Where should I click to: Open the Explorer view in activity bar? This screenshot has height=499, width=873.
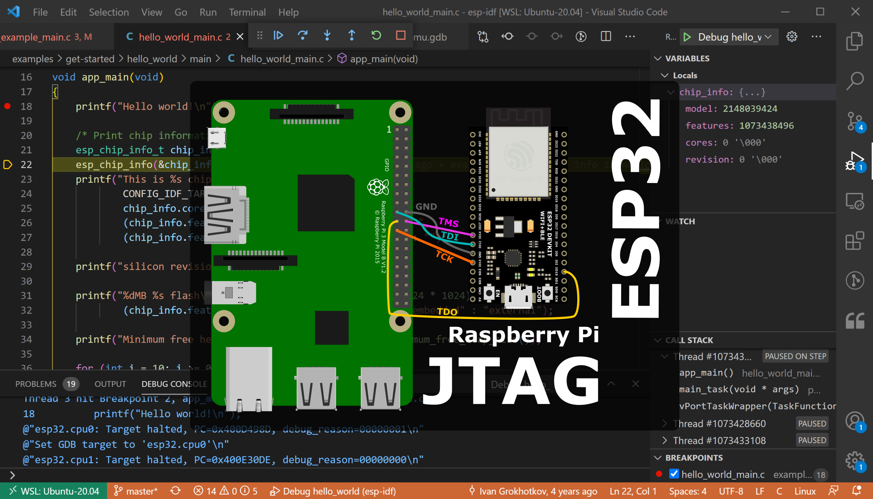click(854, 41)
